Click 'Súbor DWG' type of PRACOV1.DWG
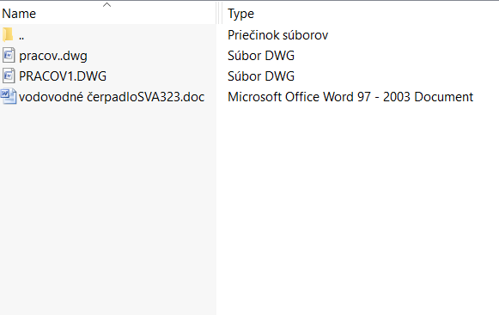This screenshot has height=315, width=499. (261, 76)
